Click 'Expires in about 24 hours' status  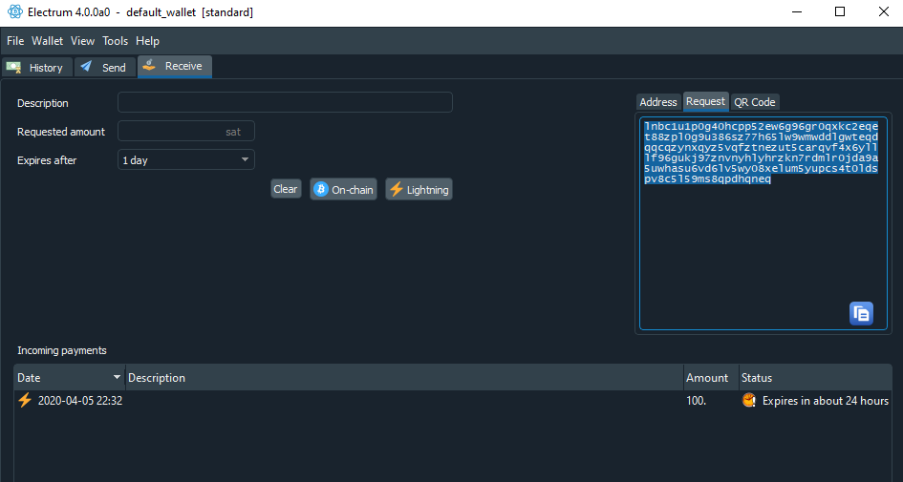(x=826, y=400)
